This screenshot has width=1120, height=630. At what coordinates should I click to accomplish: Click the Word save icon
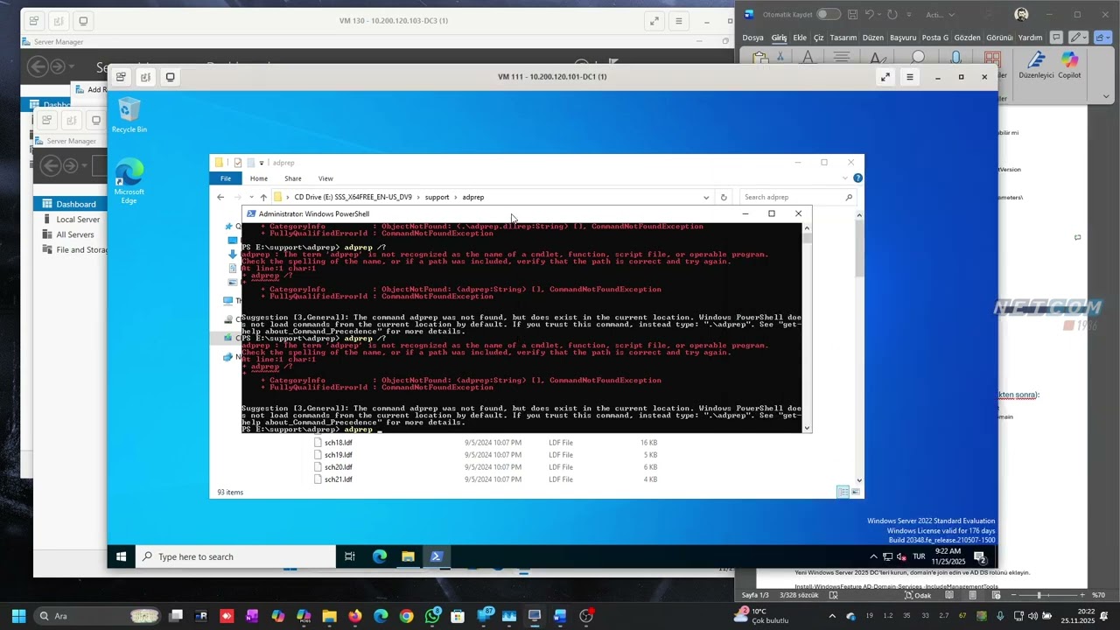point(852,15)
